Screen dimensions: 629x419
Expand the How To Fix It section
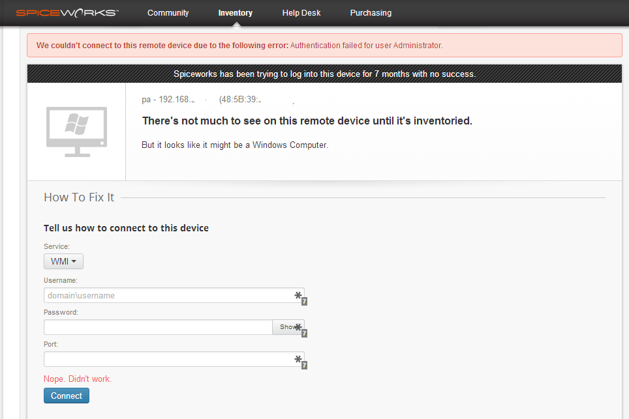(78, 197)
